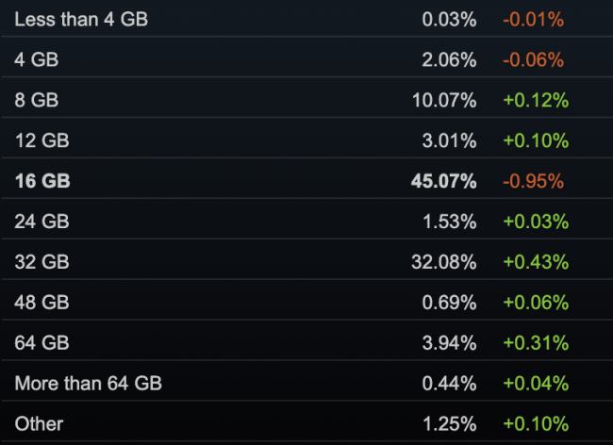Click the green +0.31% change value
This screenshot has height=445, width=613.
point(535,343)
